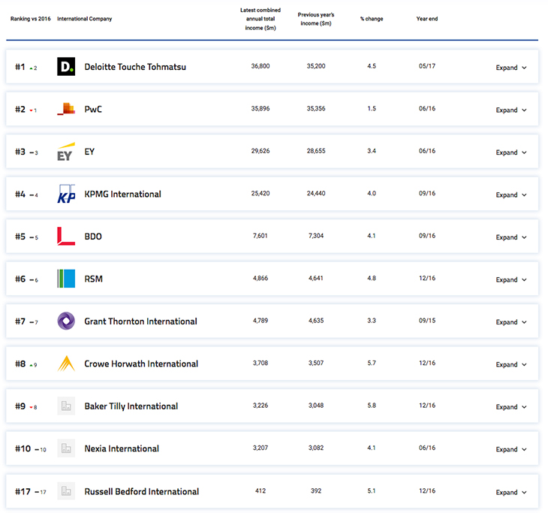Image resolution: width=548 pixels, height=513 pixels.
Task: Click EY's previous income 28,655
Action: [316, 151]
